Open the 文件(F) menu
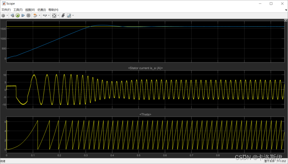Screen dimensions: 288x164 coord(6,10)
